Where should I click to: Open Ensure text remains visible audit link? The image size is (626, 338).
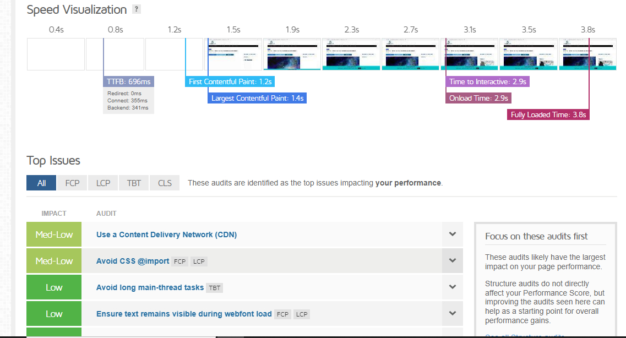(184, 314)
